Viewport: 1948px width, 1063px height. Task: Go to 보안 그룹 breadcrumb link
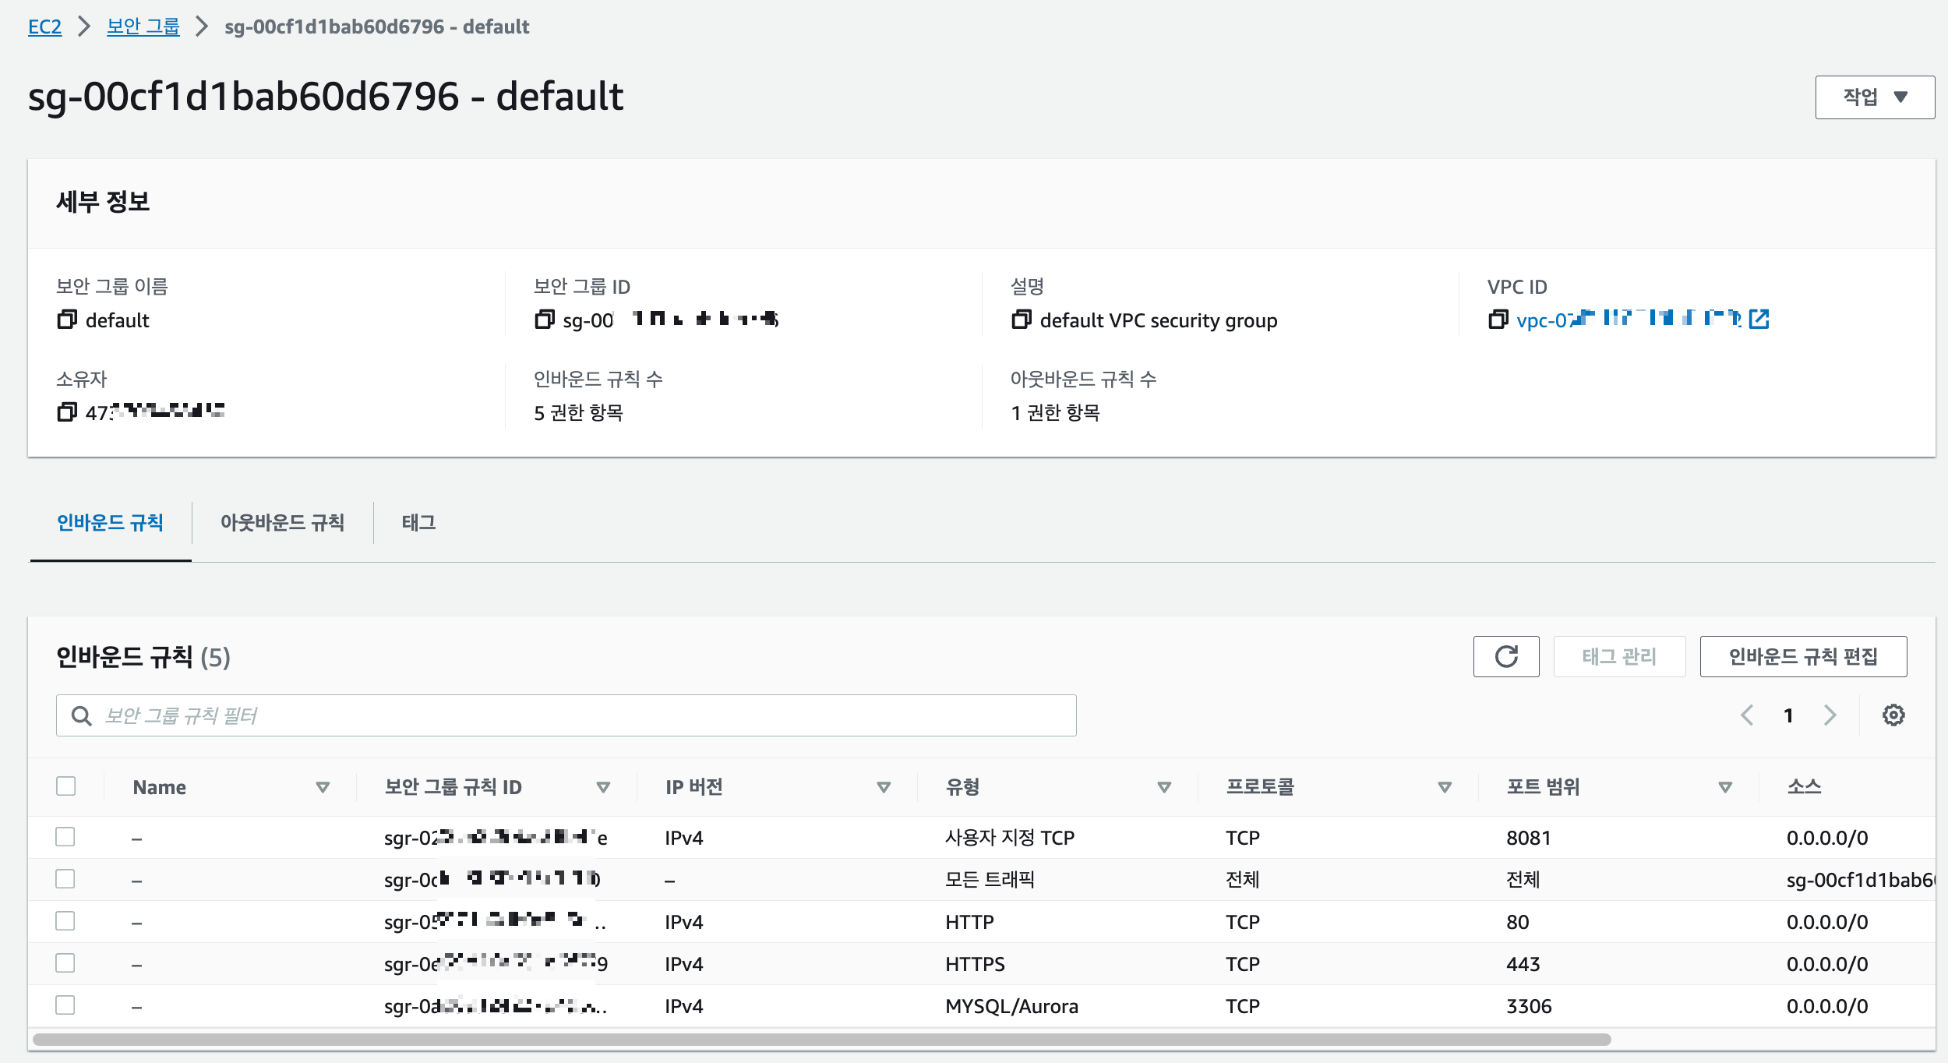(143, 27)
